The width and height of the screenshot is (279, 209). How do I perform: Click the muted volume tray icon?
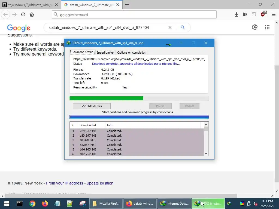click(255, 204)
